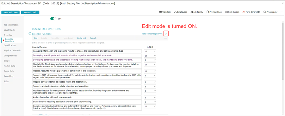285x116 pixels.
Task: Edit the Analyzing information essential function field
Action: pos(87,51)
